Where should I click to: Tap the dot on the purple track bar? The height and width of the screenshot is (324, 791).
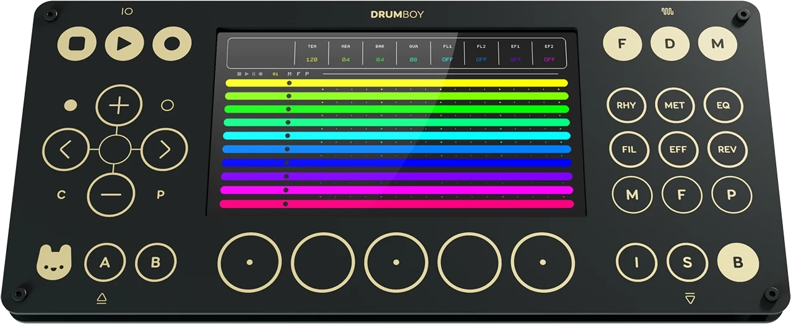[x=286, y=177]
